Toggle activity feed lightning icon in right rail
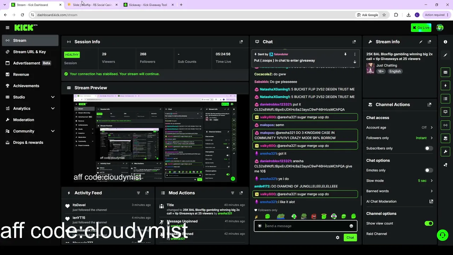Viewport: 453px width, 255px height. click(446, 85)
